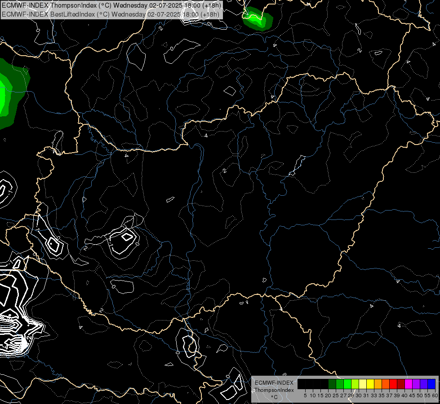Viewport: 440px width, 404px height.
Task: Click the black 5–10 legend swatch
Action: coord(309,384)
